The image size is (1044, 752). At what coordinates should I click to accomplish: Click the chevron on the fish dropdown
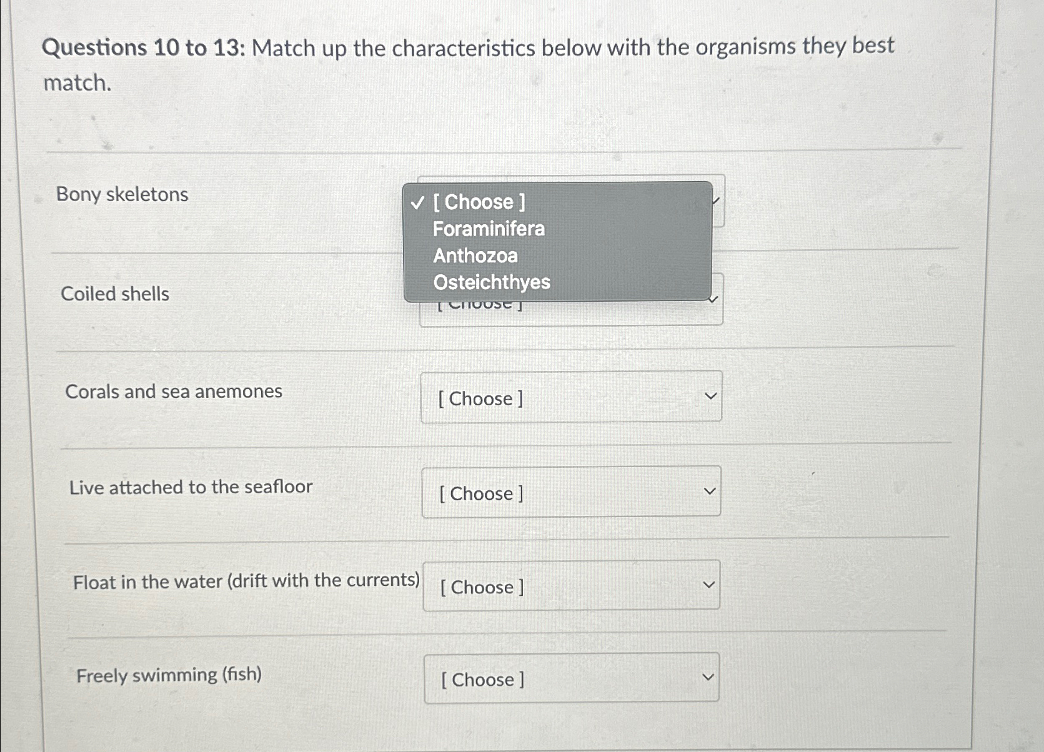708,676
